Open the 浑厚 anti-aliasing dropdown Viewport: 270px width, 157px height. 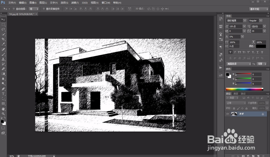(262, 64)
